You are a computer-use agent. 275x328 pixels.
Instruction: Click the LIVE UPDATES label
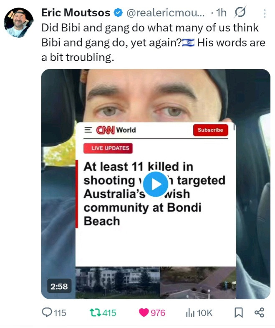click(x=108, y=148)
